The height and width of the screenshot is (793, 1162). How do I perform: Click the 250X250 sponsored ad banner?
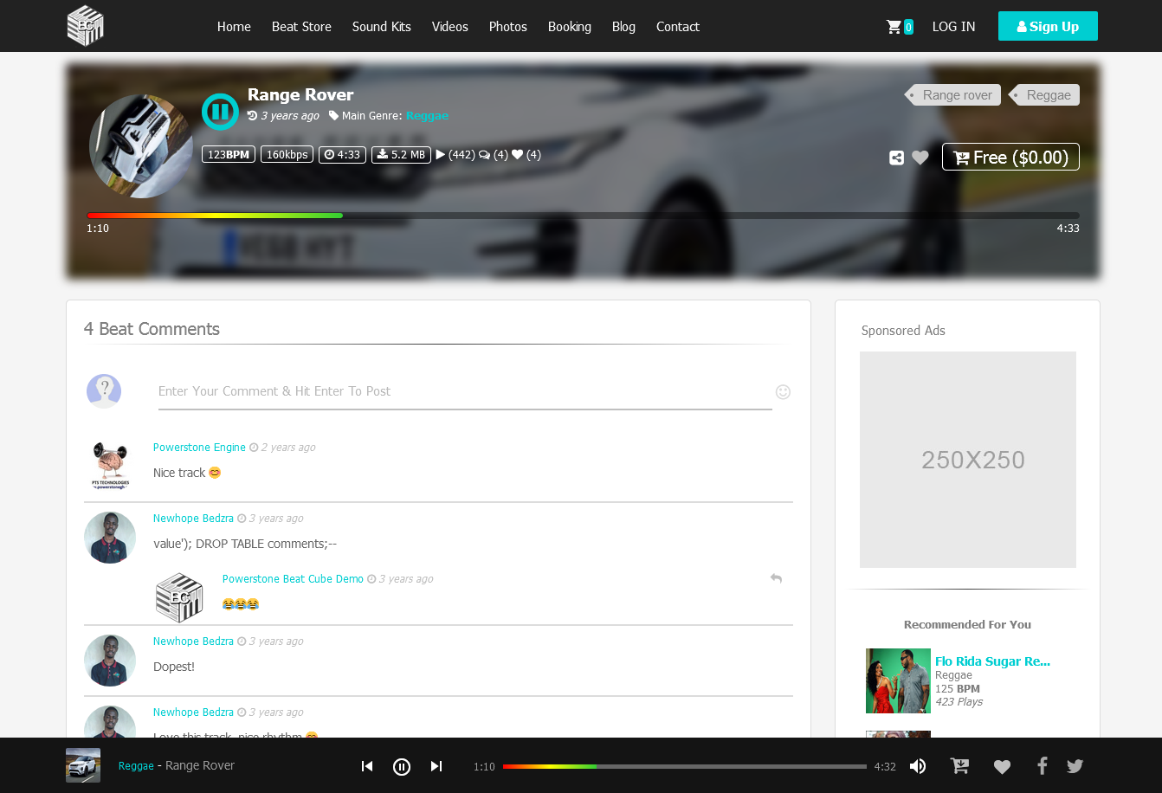(x=968, y=460)
